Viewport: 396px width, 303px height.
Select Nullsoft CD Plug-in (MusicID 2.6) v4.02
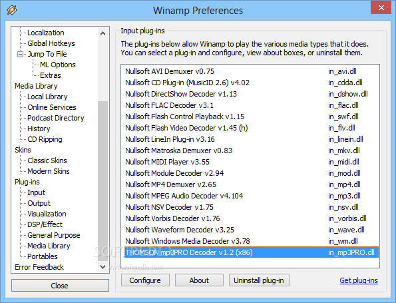point(252,83)
